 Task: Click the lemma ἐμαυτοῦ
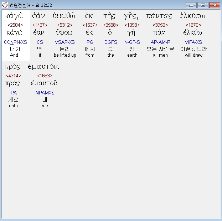[x=44, y=83]
